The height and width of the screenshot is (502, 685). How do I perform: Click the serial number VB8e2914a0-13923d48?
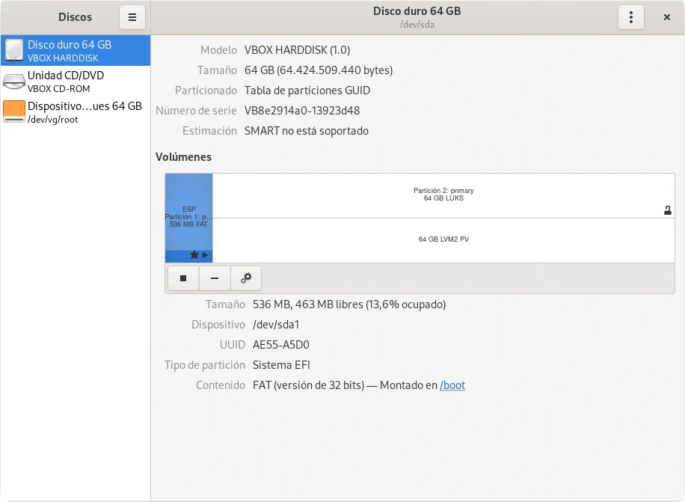point(302,111)
